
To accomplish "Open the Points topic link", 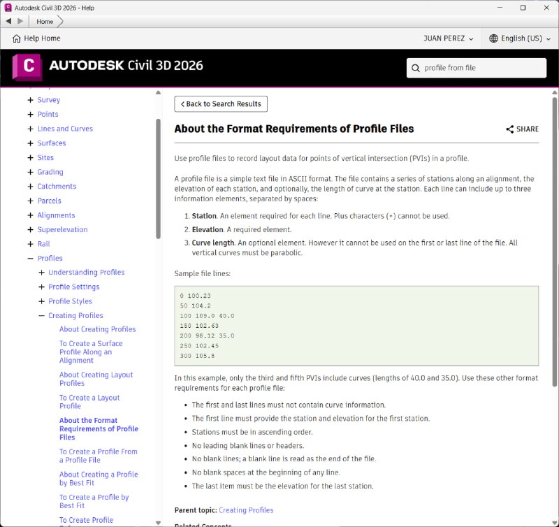I will click(x=48, y=115).
